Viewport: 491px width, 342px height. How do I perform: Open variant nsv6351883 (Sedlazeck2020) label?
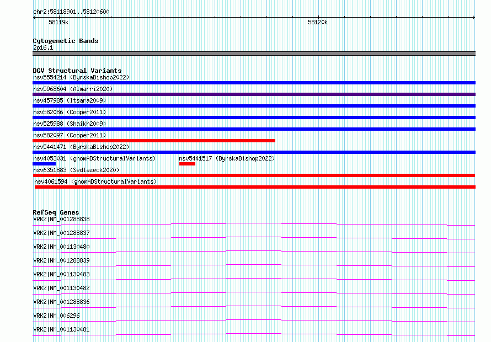[x=76, y=170]
